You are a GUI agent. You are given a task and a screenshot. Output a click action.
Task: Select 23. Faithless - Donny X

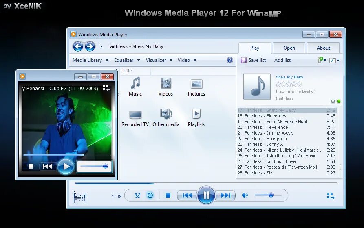pyautogui.click(x=286, y=144)
